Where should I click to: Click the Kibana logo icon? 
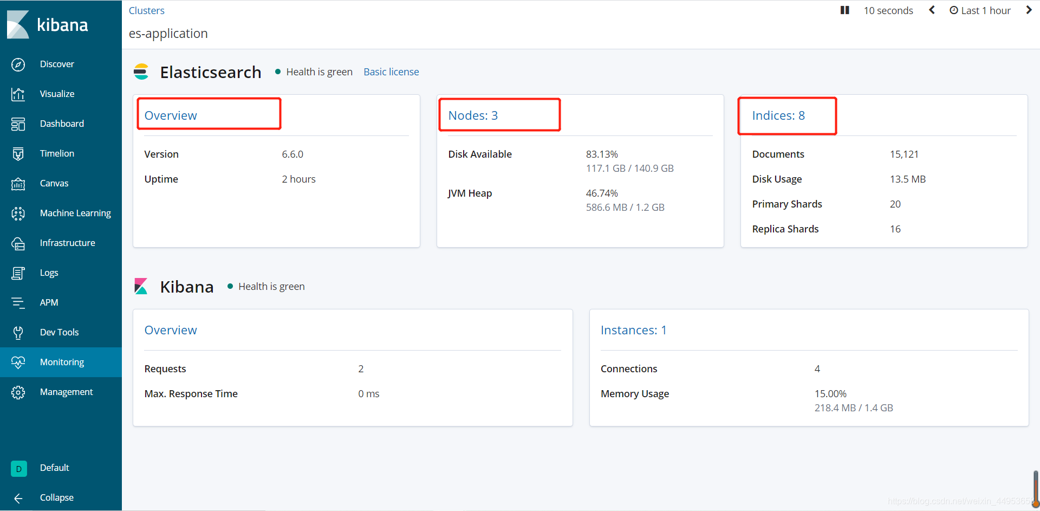18,24
